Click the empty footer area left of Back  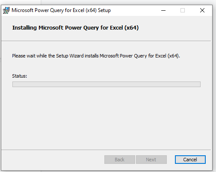(x=53, y=160)
